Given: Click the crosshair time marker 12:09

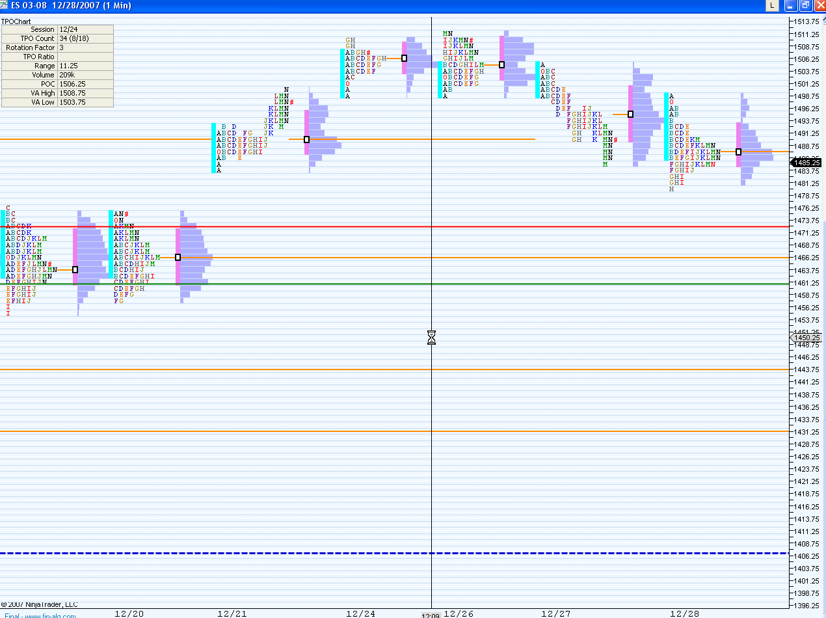Looking at the screenshot, I should pyautogui.click(x=431, y=615).
